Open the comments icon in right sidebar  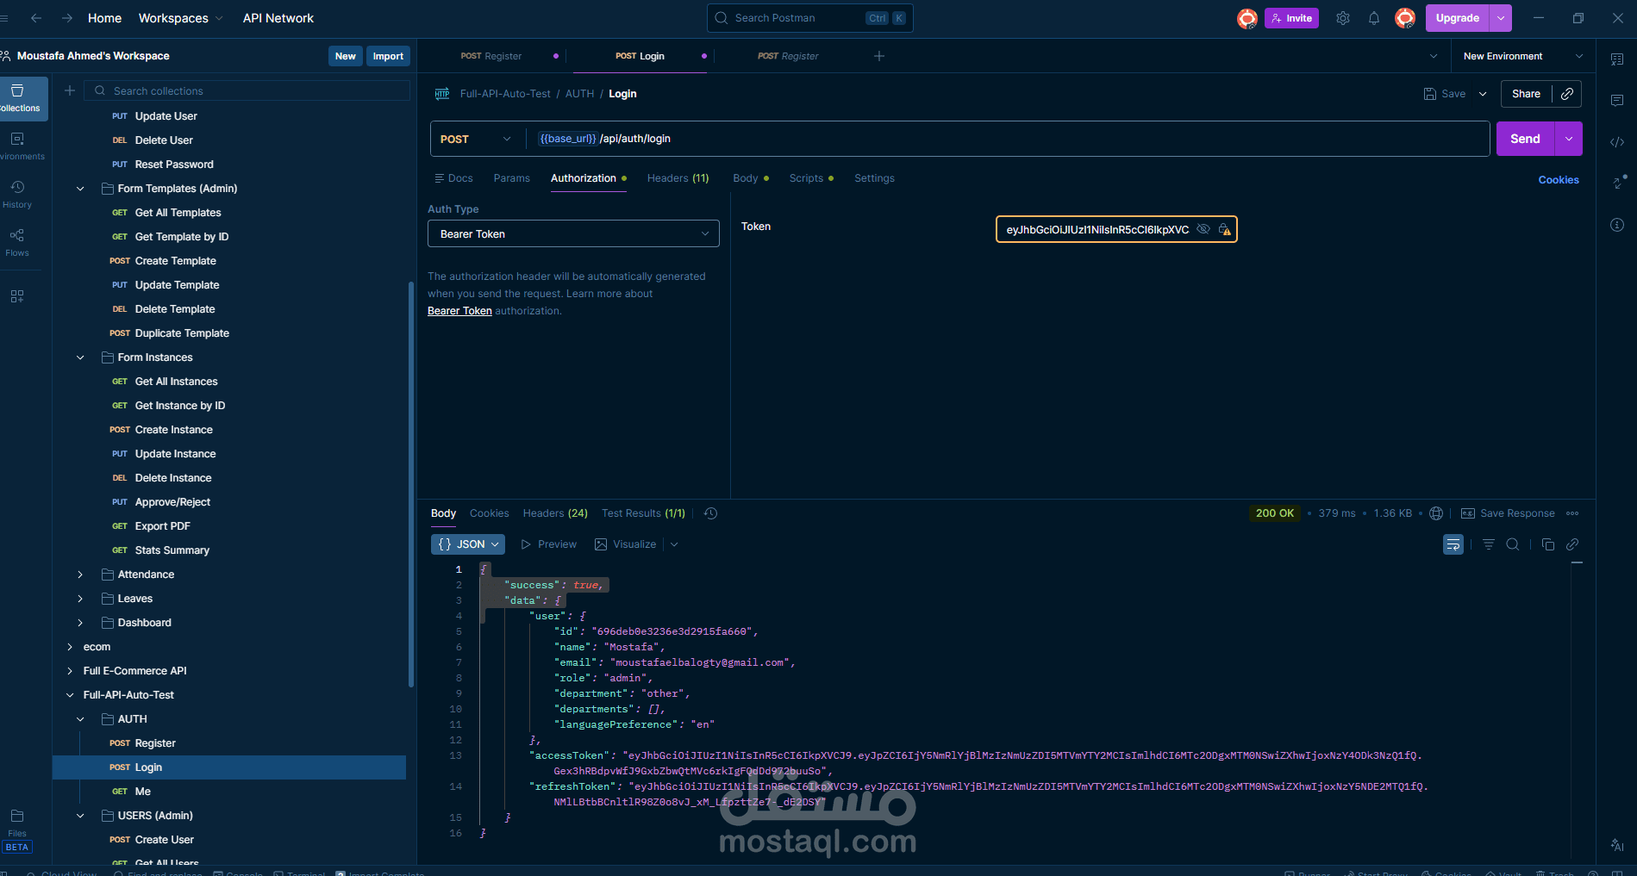coord(1617,101)
